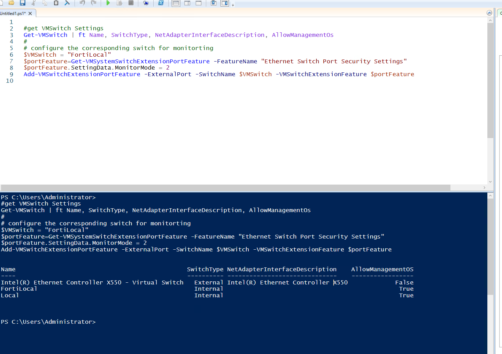Screen dimensions: 502x354
Task: Click the Open Script folder icon
Action: pyautogui.click(x=11, y=3)
